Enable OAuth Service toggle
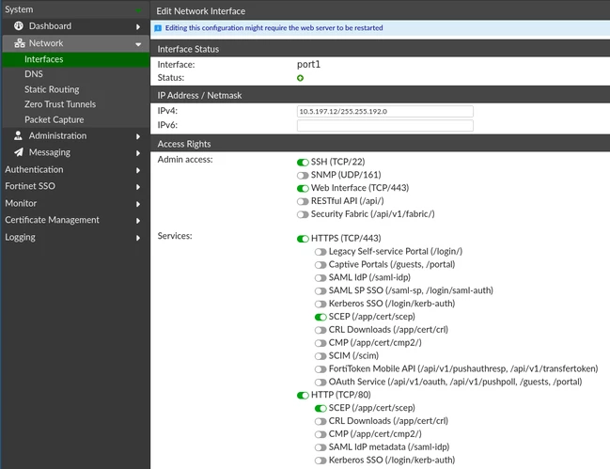This screenshot has height=469, width=610. 321,383
